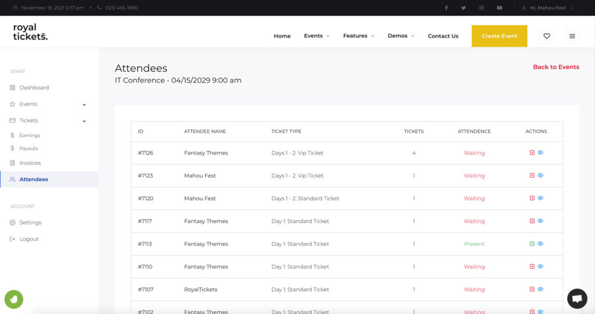Open the live chat bubble icon
The height and width of the screenshot is (314, 595).
577,298
